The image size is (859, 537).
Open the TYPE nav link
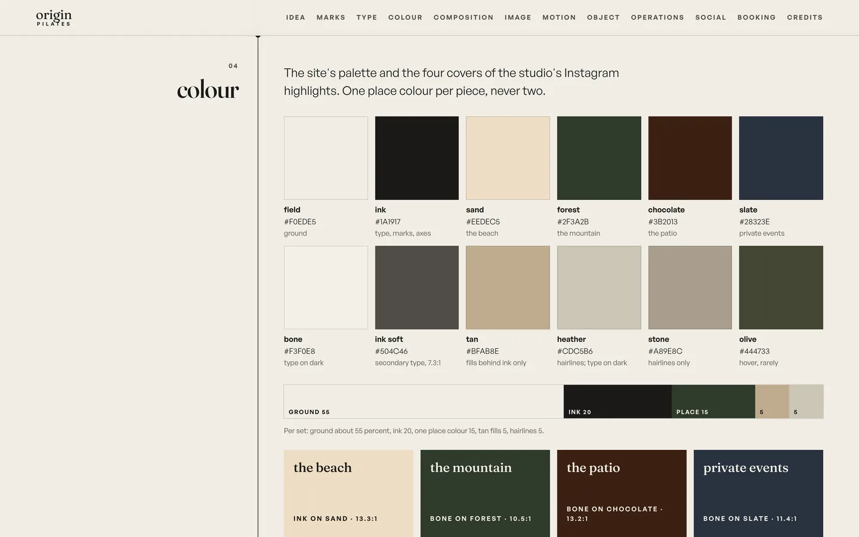pos(367,17)
